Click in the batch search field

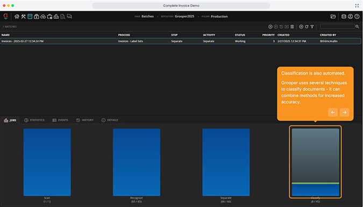coord(337,27)
